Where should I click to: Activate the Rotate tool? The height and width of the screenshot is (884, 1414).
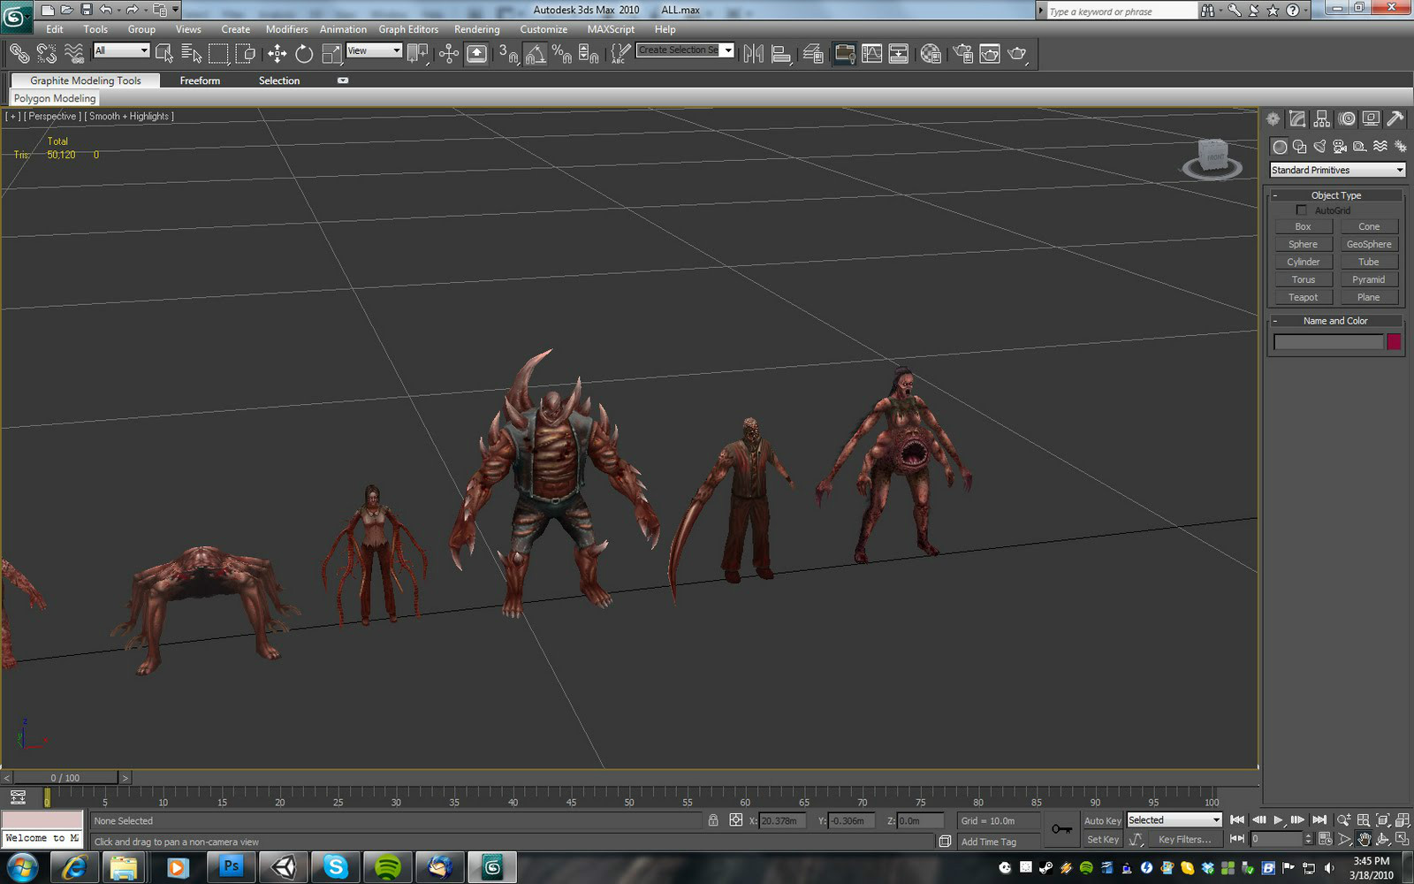(304, 54)
